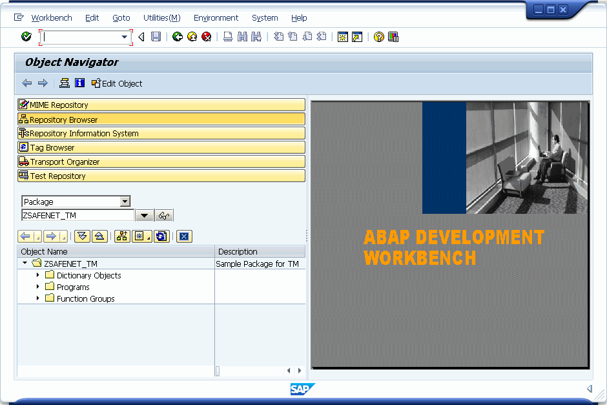607x405 pixels.
Task: Open the small dropdown beside the yellow back arrow
Action: (38, 236)
